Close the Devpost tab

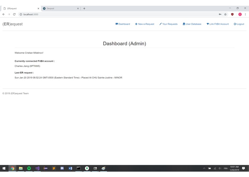click(78, 9)
